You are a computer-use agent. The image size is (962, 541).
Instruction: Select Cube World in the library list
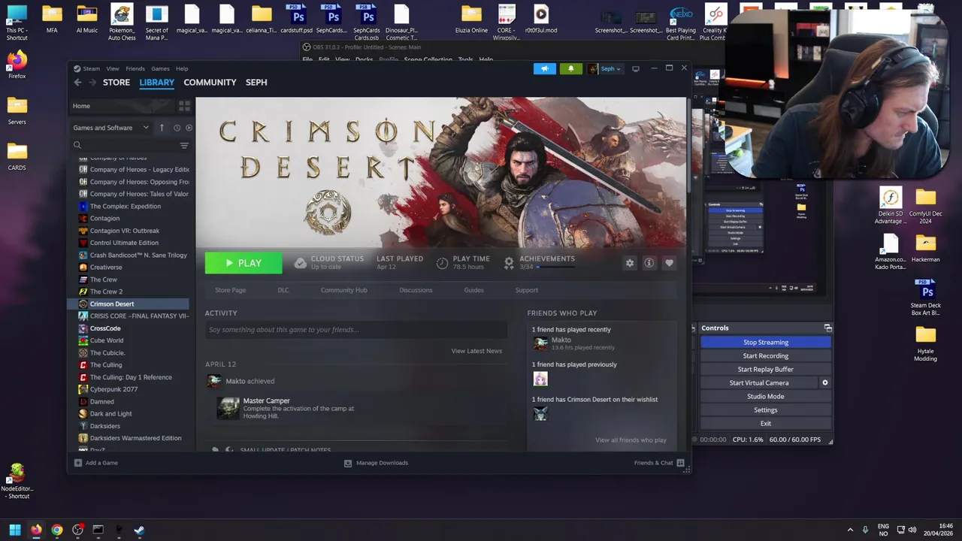pos(107,340)
